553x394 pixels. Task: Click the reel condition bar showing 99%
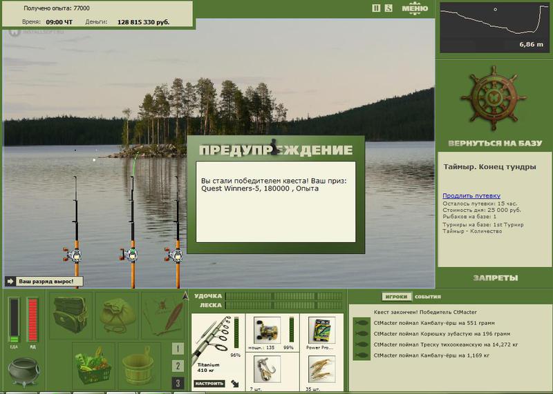(291, 329)
